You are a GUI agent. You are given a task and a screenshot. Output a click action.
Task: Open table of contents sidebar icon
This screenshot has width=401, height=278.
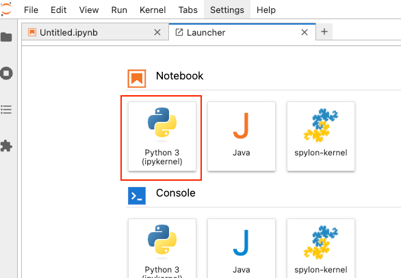(6, 110)
